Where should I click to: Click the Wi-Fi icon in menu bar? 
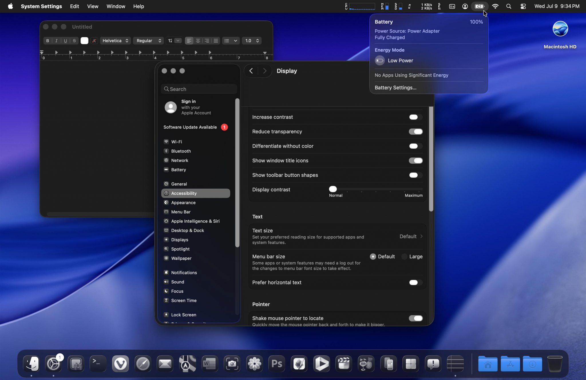click(x=495, y=6)
